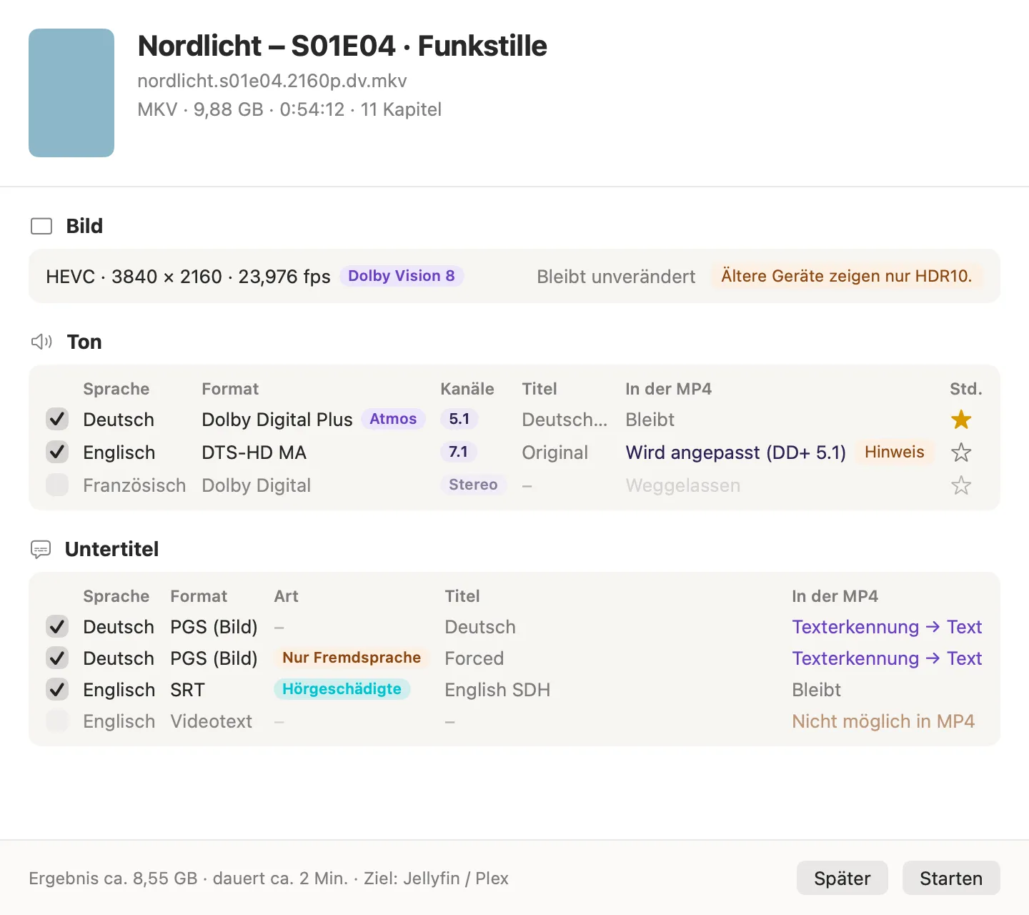Click the 'Nicht möglich in MP4' text
The height and width of the screenshot is (915, 1029).
pos(883,721)
